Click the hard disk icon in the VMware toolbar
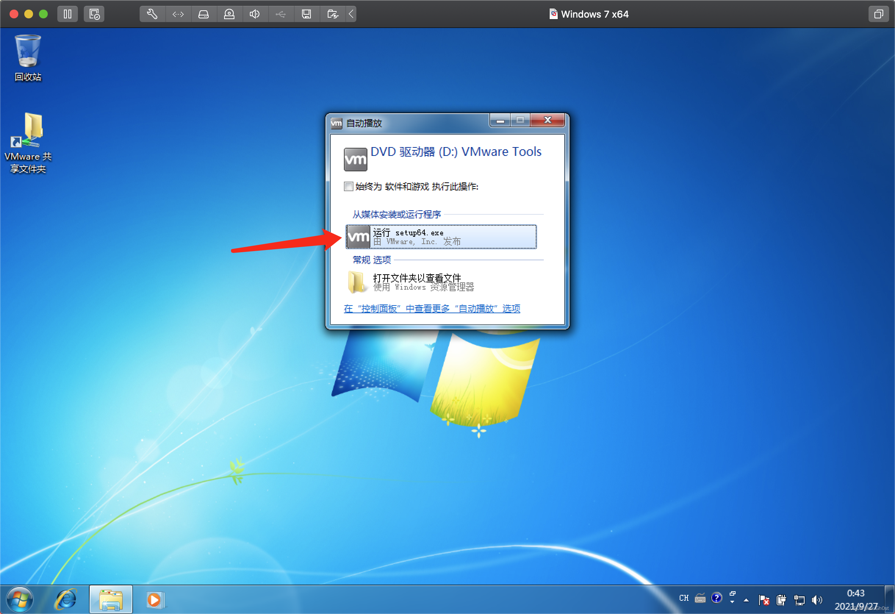Image resolution: width=895 pixels, height=614 pixels. [203, 14]
